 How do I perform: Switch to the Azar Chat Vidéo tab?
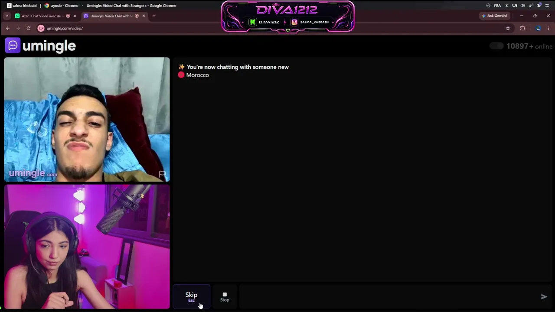pyautogui.click(x=42, y=16)
